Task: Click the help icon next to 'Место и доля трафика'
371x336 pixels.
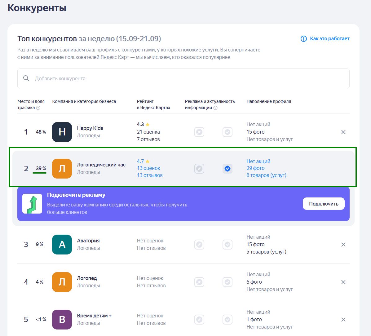Action: point(38,108)
